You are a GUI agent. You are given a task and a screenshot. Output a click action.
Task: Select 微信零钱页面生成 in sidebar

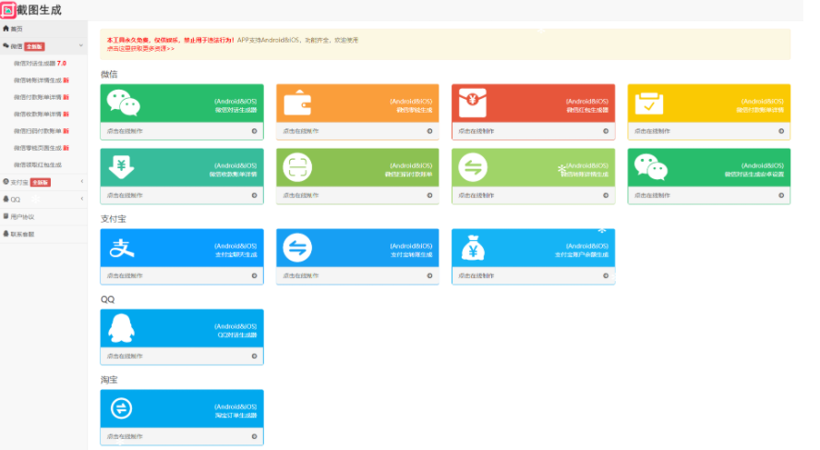(x=39, y=148)
